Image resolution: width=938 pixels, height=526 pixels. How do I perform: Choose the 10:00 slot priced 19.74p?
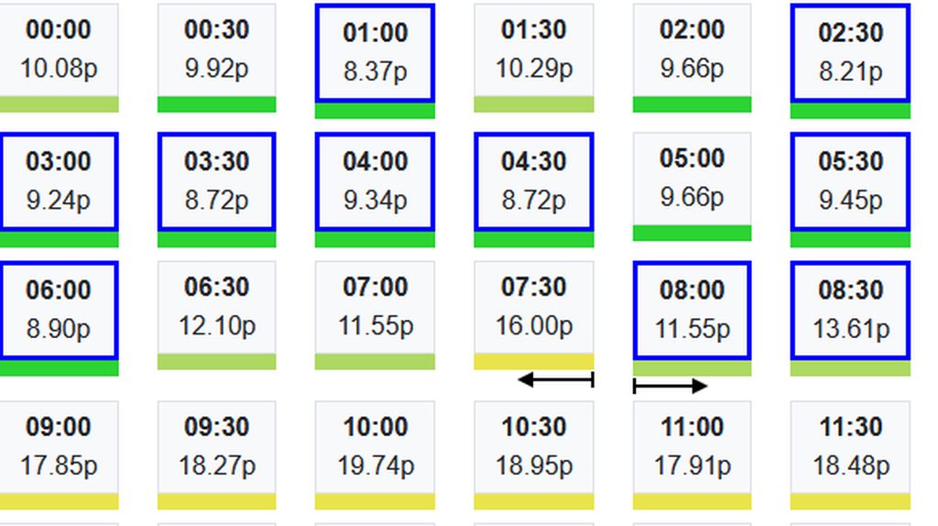coord(375,447)
